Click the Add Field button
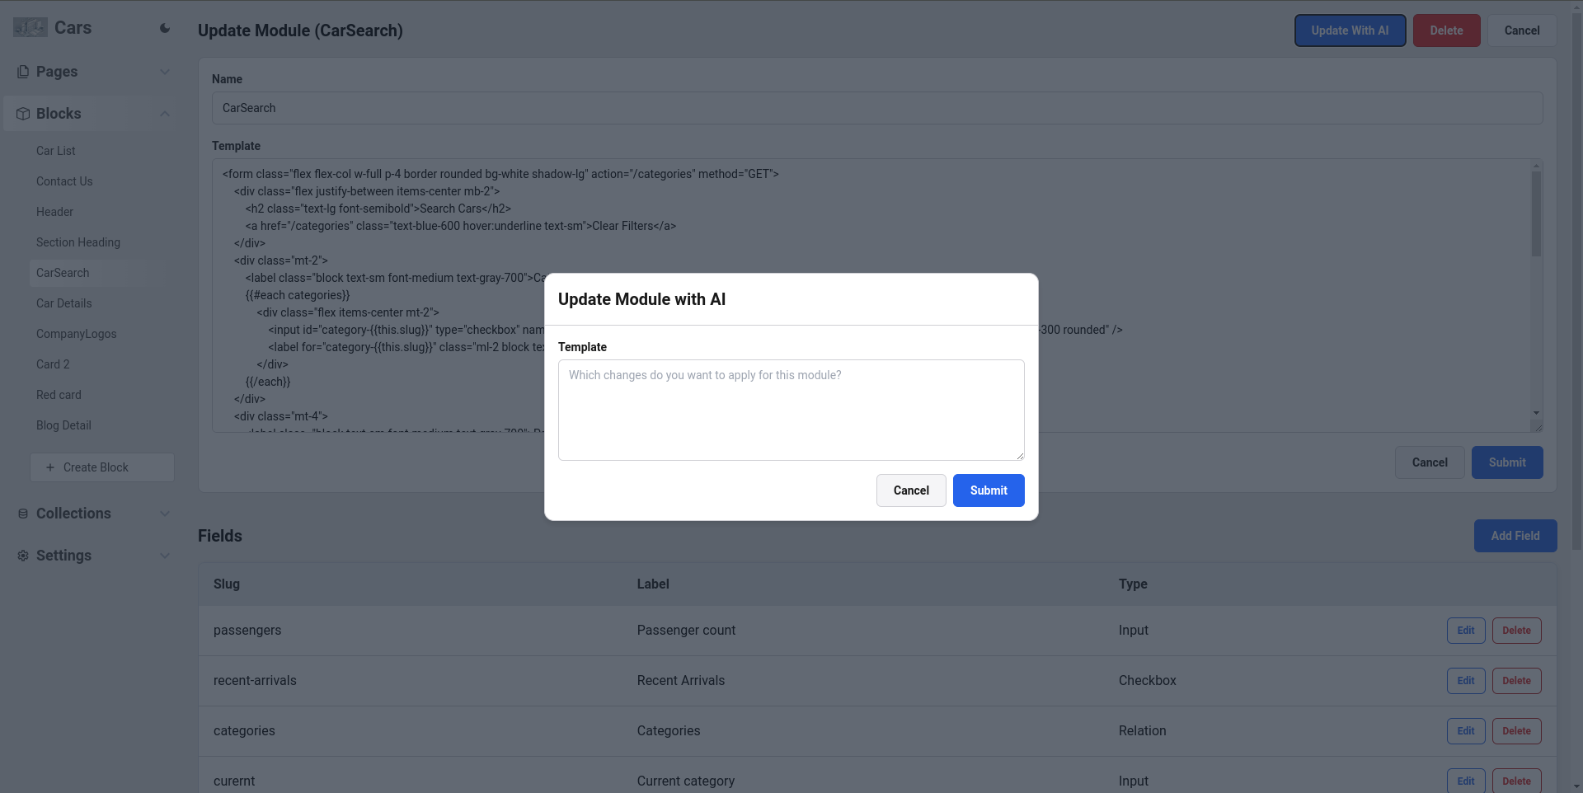This screenshot has height=793, width=1583. (1515, 536)
